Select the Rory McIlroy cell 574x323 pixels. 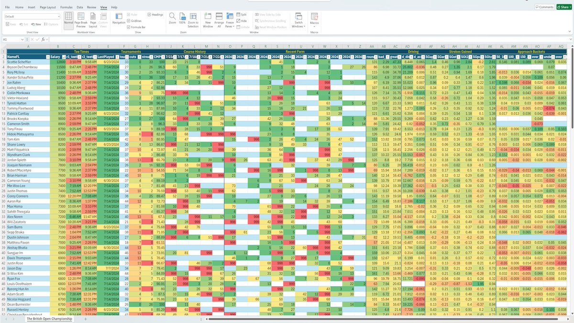click(28, 71)
